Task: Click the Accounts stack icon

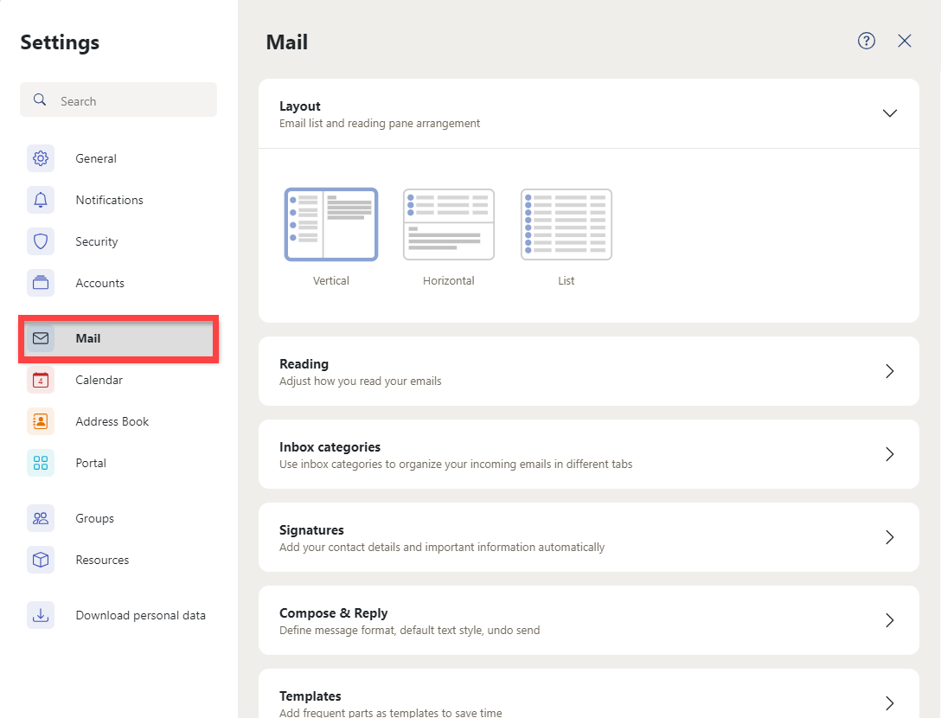Action: pos(40,283)
